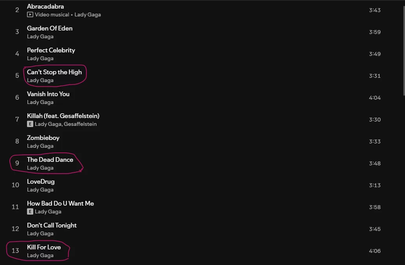Open Lady Gaga link beside Video musical label
The image size is (405, 265).
88,14
